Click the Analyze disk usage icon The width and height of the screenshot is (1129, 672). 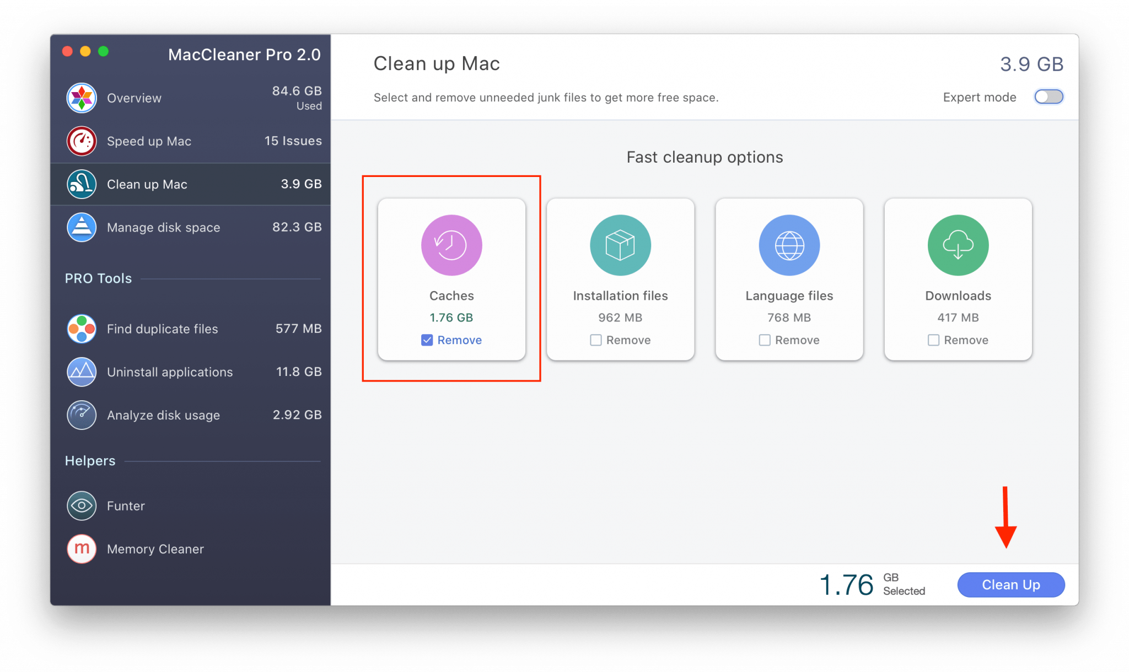(x=82, y=415)
